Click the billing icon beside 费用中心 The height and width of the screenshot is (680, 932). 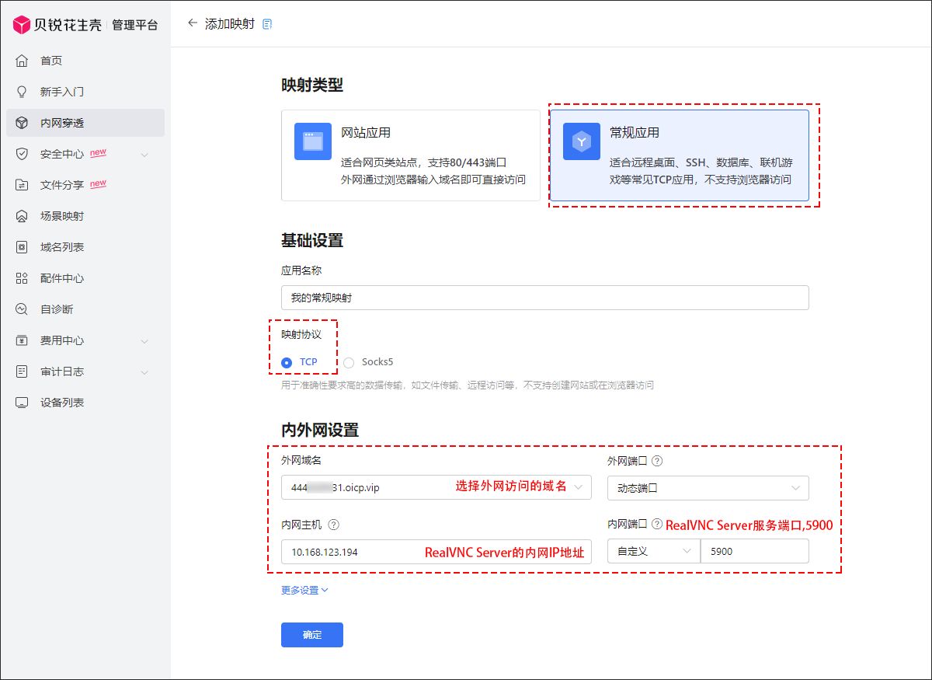pyautogui.click(x=22, y=340)
